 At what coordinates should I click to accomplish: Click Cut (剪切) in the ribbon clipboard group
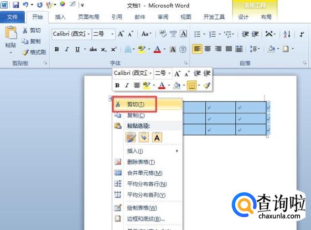tap(32, 31)
